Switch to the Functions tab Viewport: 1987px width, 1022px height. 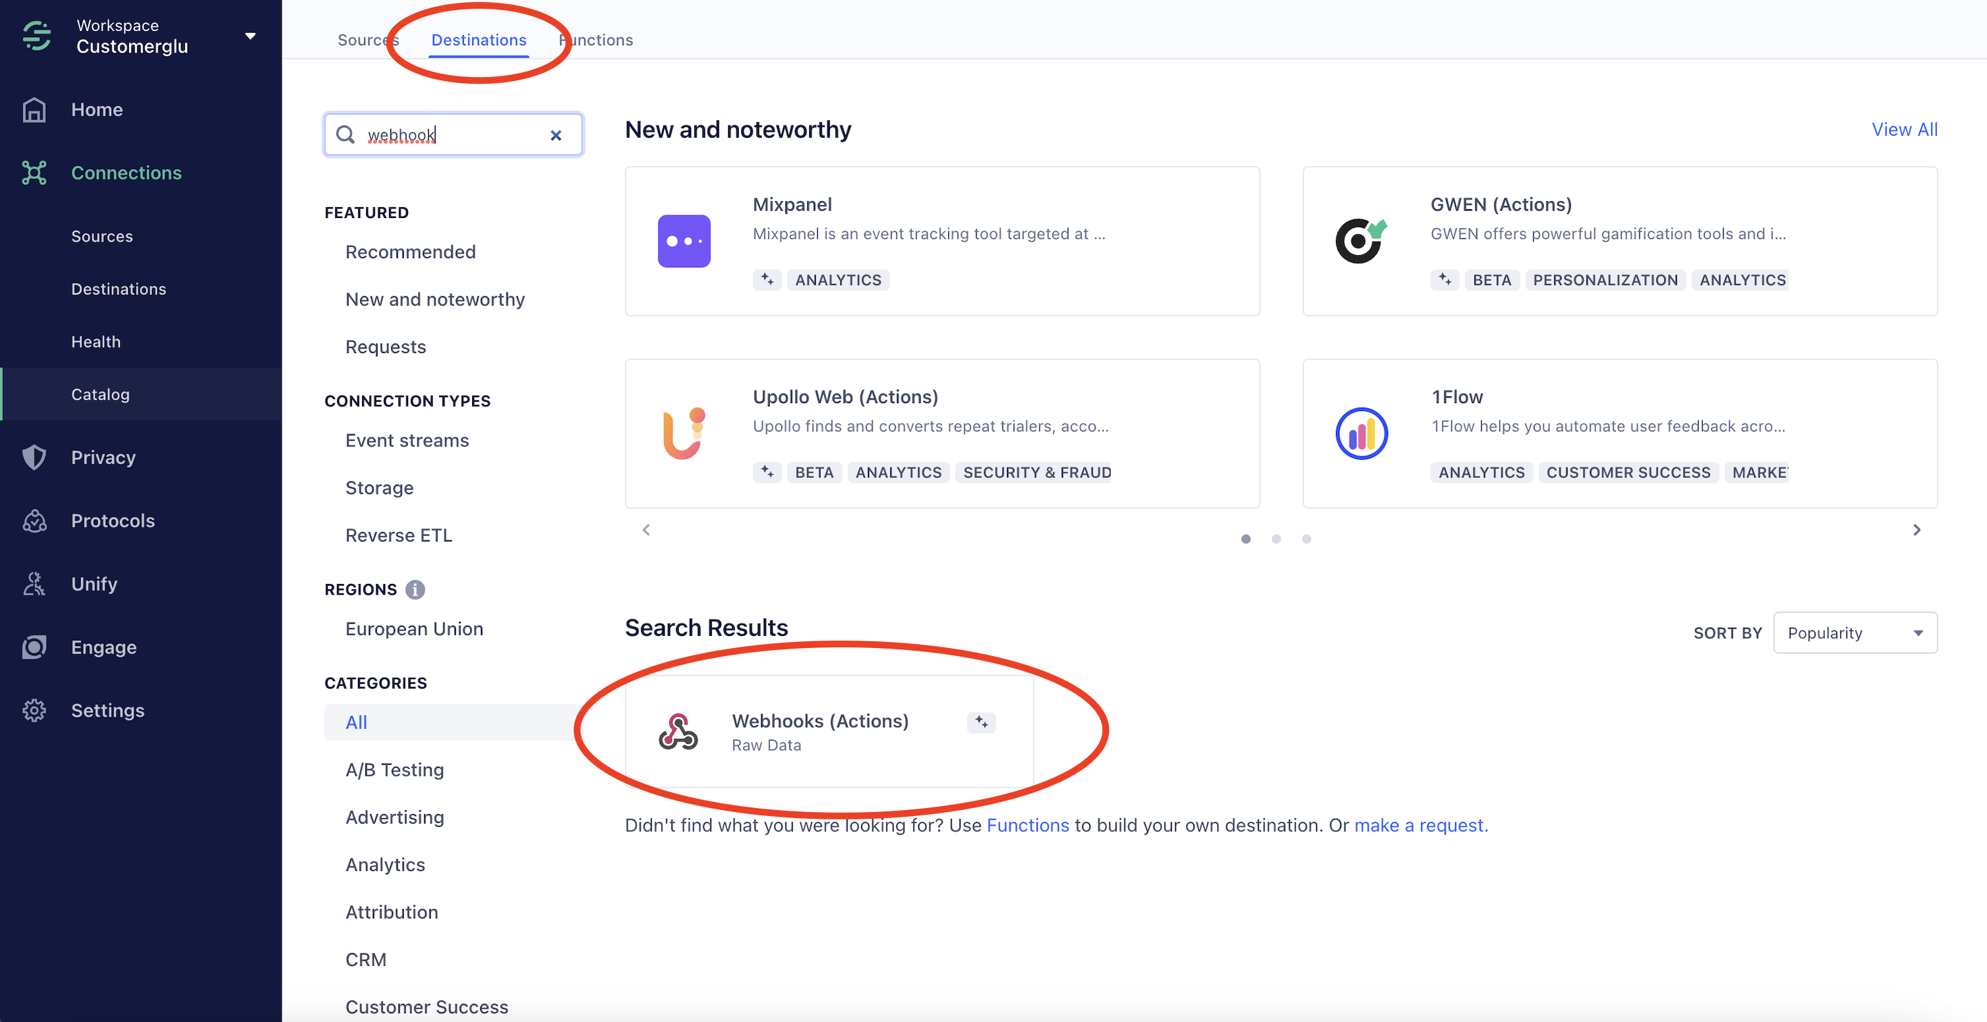596,40
